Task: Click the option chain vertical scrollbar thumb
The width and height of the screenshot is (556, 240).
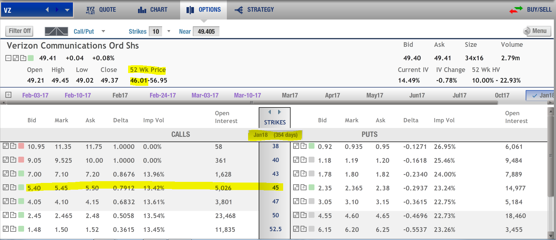Action: click(550, 156)
